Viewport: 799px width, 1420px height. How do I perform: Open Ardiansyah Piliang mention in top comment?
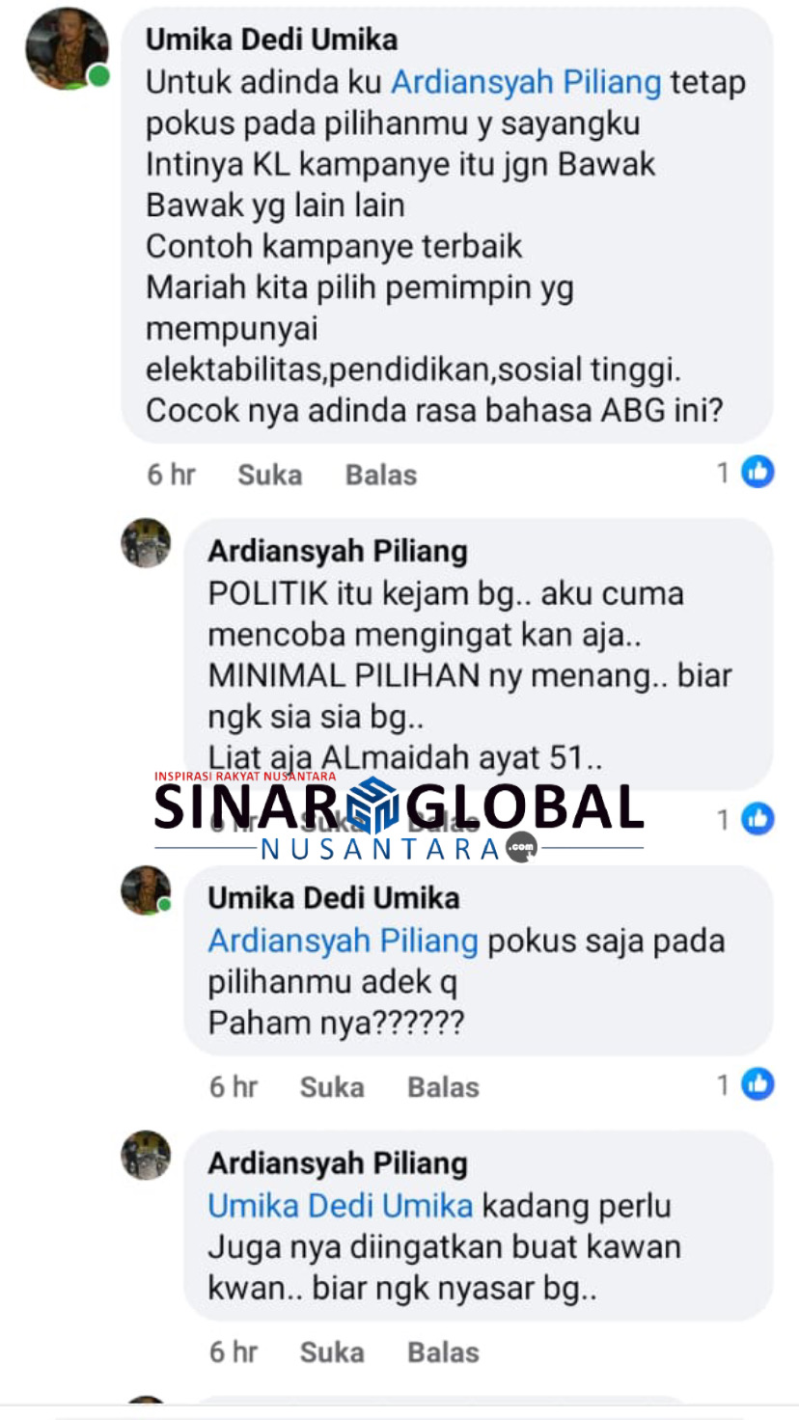coord(526,83)
